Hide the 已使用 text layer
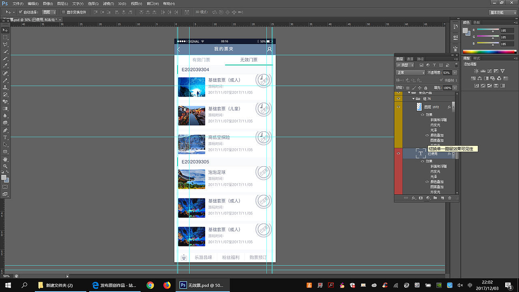The height and width of the screenshot is (292, 519). click(x=398, y=153)
